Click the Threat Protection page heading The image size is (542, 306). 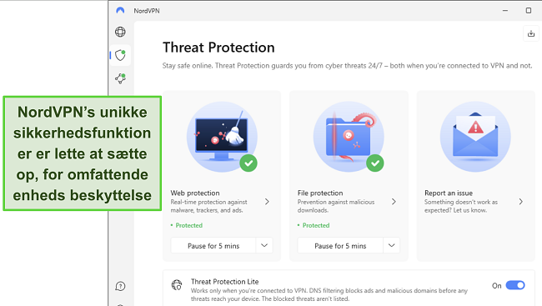point(218,48)
